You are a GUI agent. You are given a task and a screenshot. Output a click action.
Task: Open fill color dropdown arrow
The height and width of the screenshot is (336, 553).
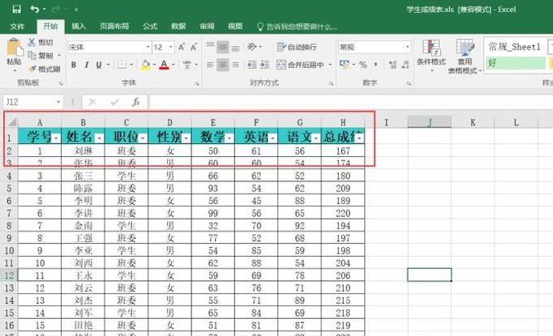click(x=154, y=65)
